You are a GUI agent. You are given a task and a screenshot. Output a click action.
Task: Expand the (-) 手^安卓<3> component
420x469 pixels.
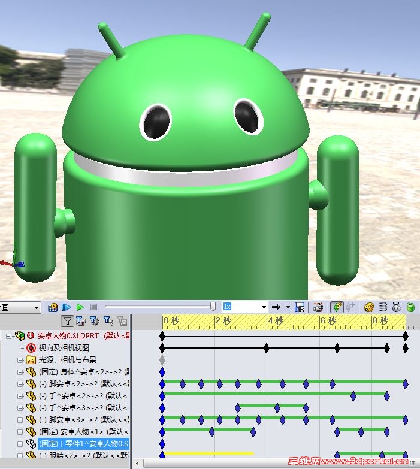tap(20, 408)
